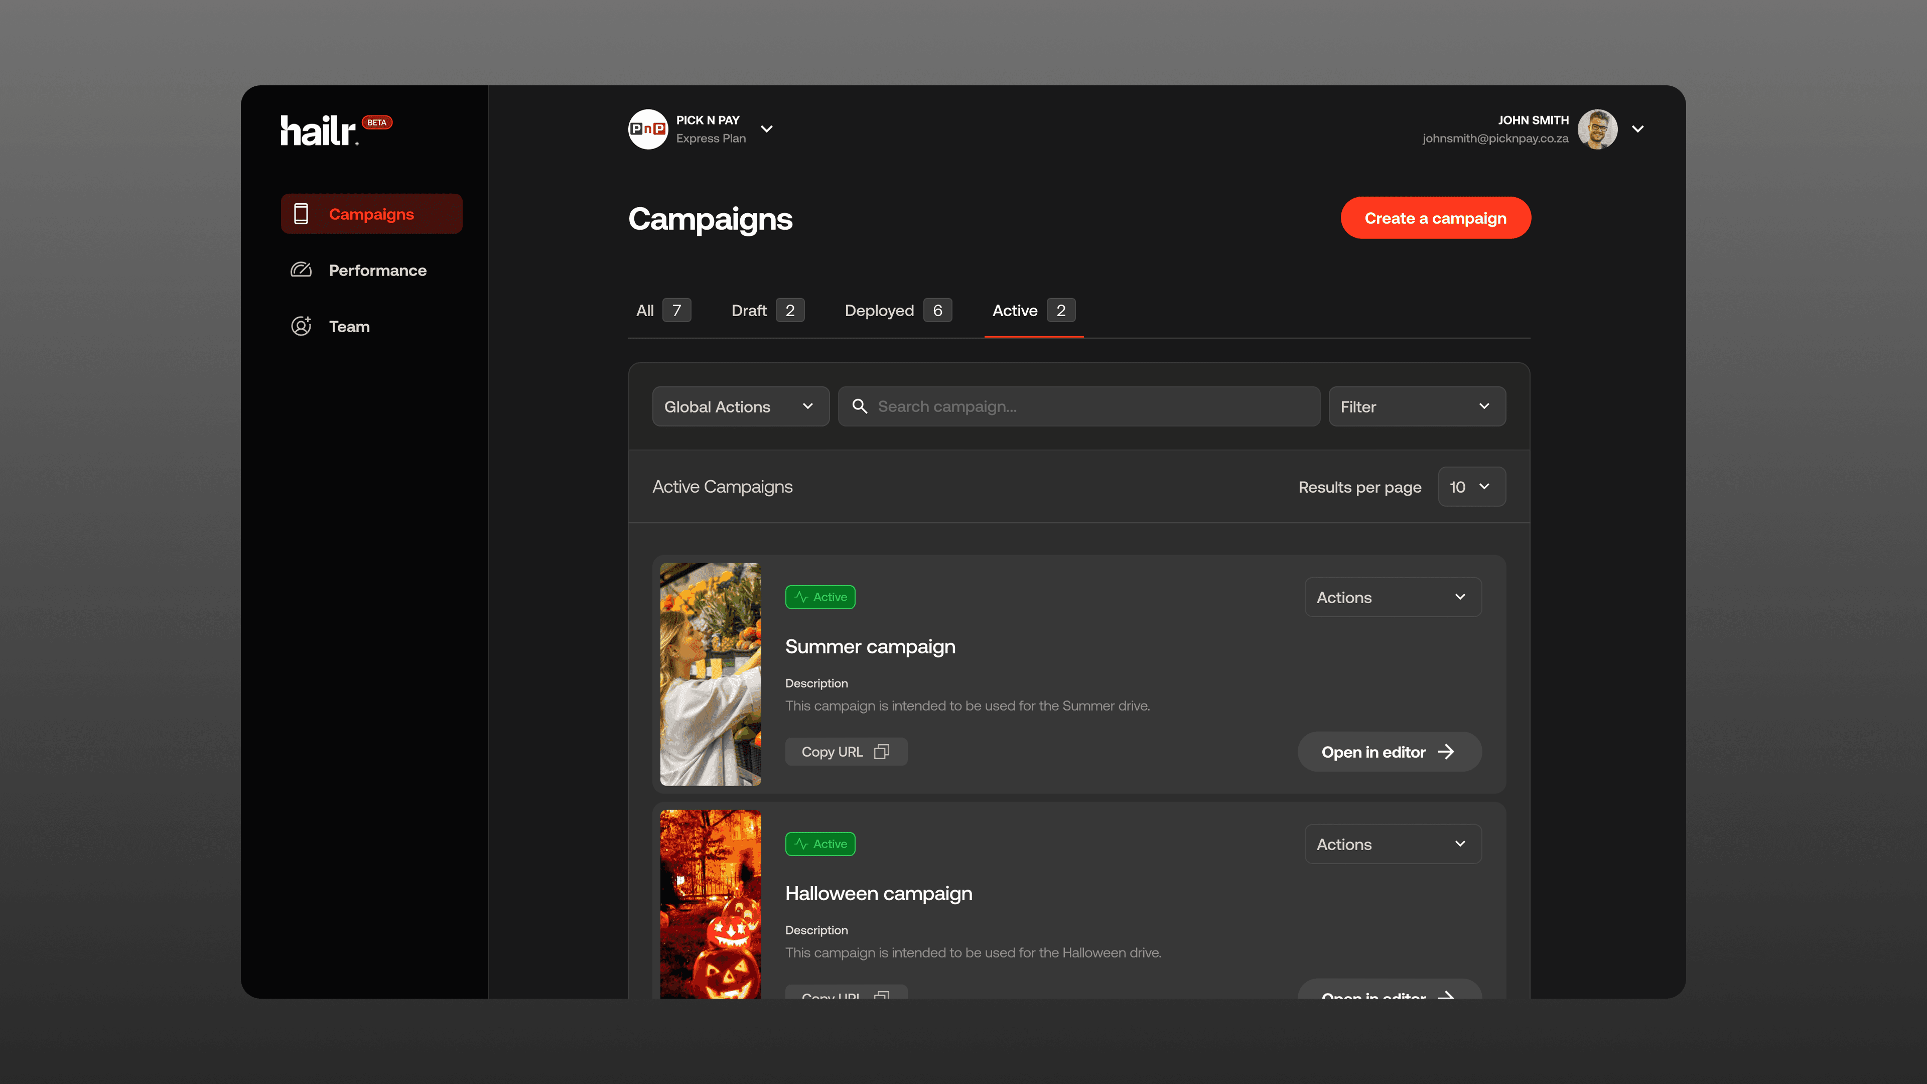Viewport: 1927px width, 1084px height.
Task: Click the hailr logo
Action: pos(319,130)
